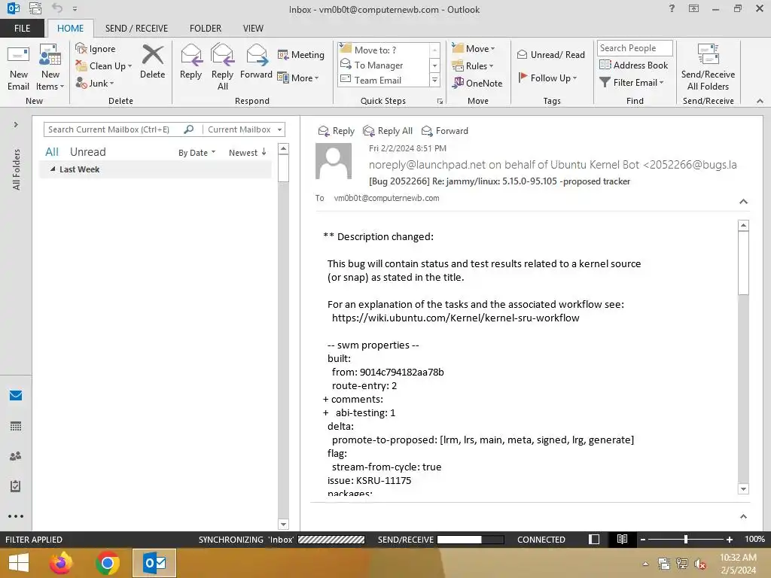Open the Filter Email dropdown
Screen dimensions: 771x578
(632, 83)
